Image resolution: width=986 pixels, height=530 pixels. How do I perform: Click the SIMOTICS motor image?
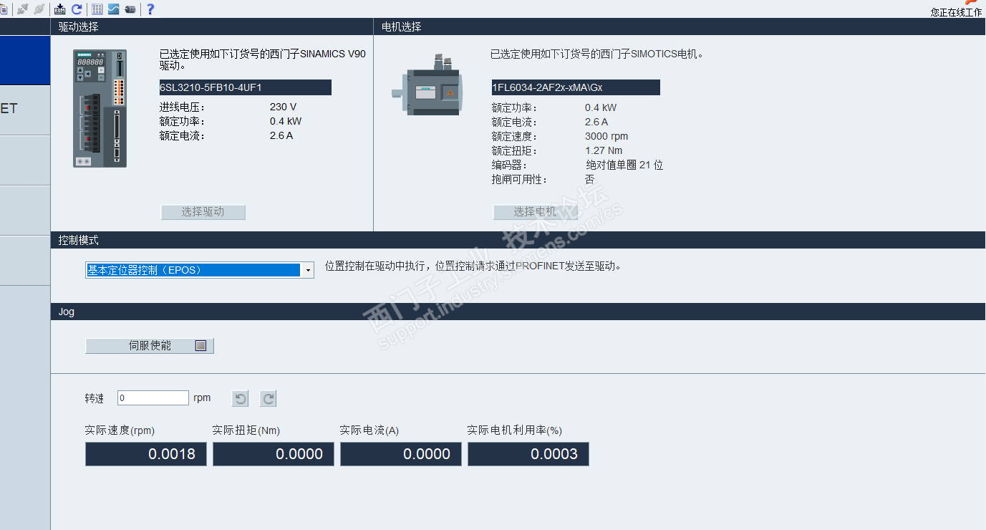pos(426,85)
